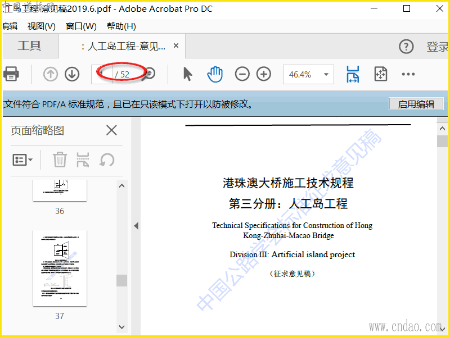
Task: Click the Fit Width scrolling icon
Action: (x=353, y=74)
